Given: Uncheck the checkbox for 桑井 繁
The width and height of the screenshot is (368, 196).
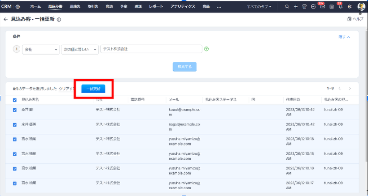Looking at the screenshot, I should [x=15, y=110].
